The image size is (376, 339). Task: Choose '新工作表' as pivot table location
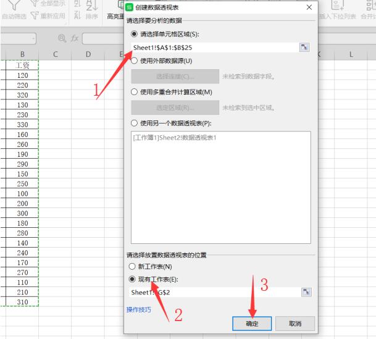click(x=130, y=266)
